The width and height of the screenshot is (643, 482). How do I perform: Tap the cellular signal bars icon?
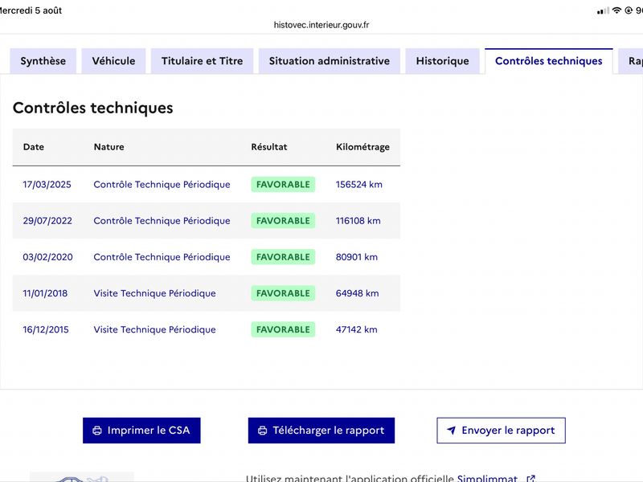click(x=604, y=11)
